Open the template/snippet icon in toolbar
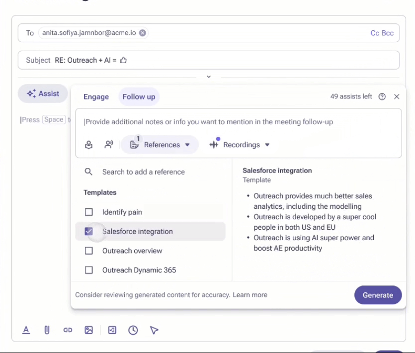Screen dimensions: 415x353 point(112,330)
